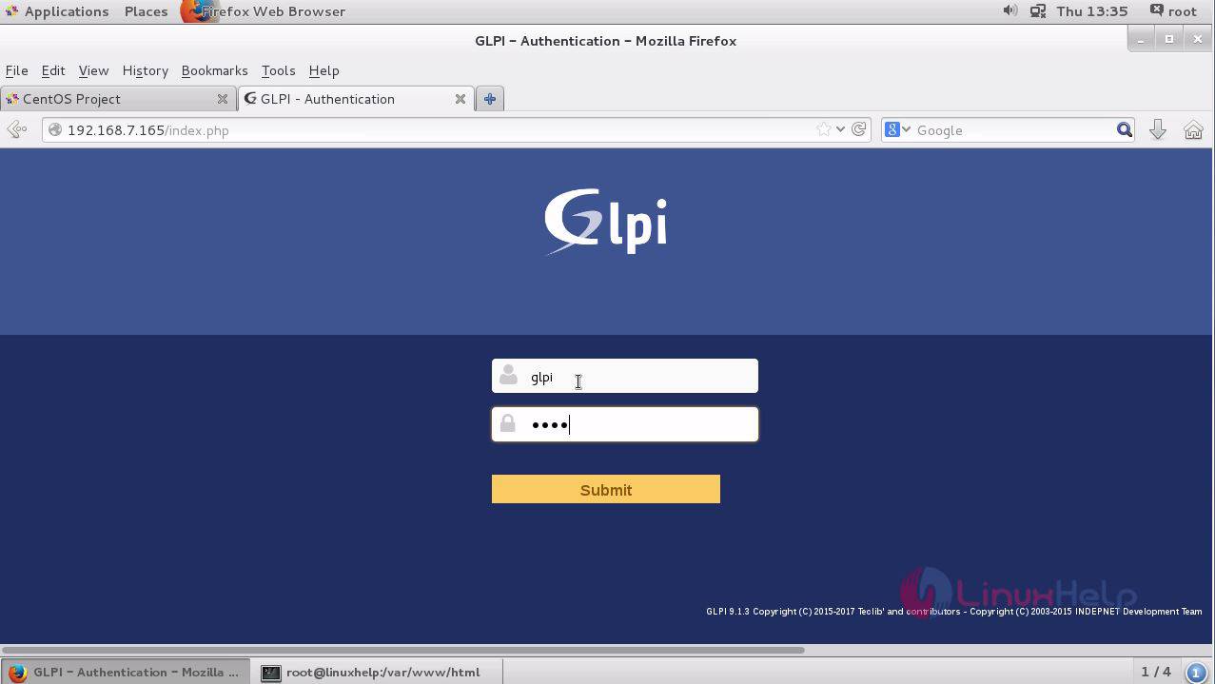
Task: Click the 1 / 4 workspace indicator
Action: (x=1156, y=672)
